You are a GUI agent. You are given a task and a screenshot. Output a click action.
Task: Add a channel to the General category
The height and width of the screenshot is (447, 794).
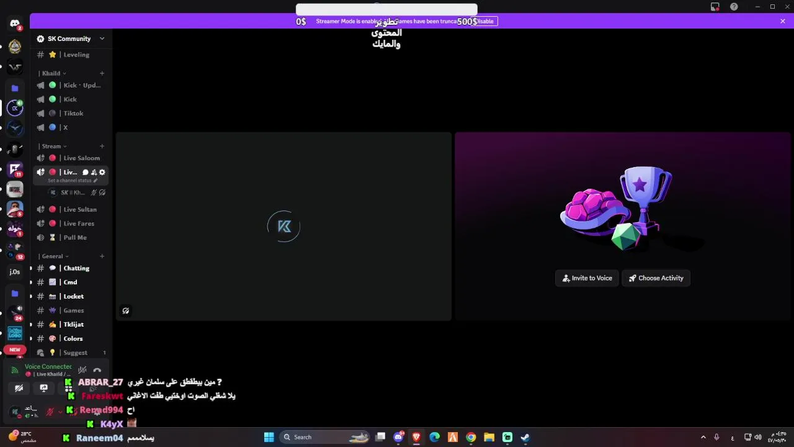tap(102, 256)
